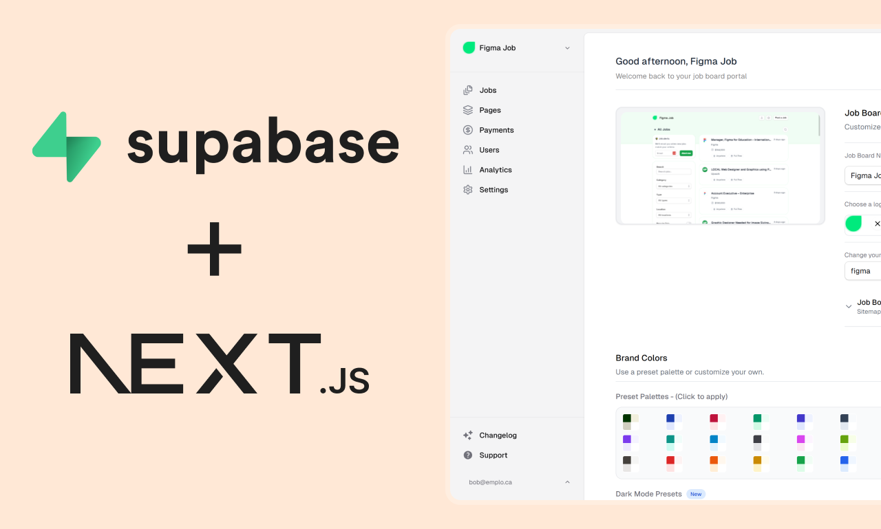The width and height of the screenshot is (881, 529).
Task: Open Changelog via the sparkle icon
Action: point(468,435)
